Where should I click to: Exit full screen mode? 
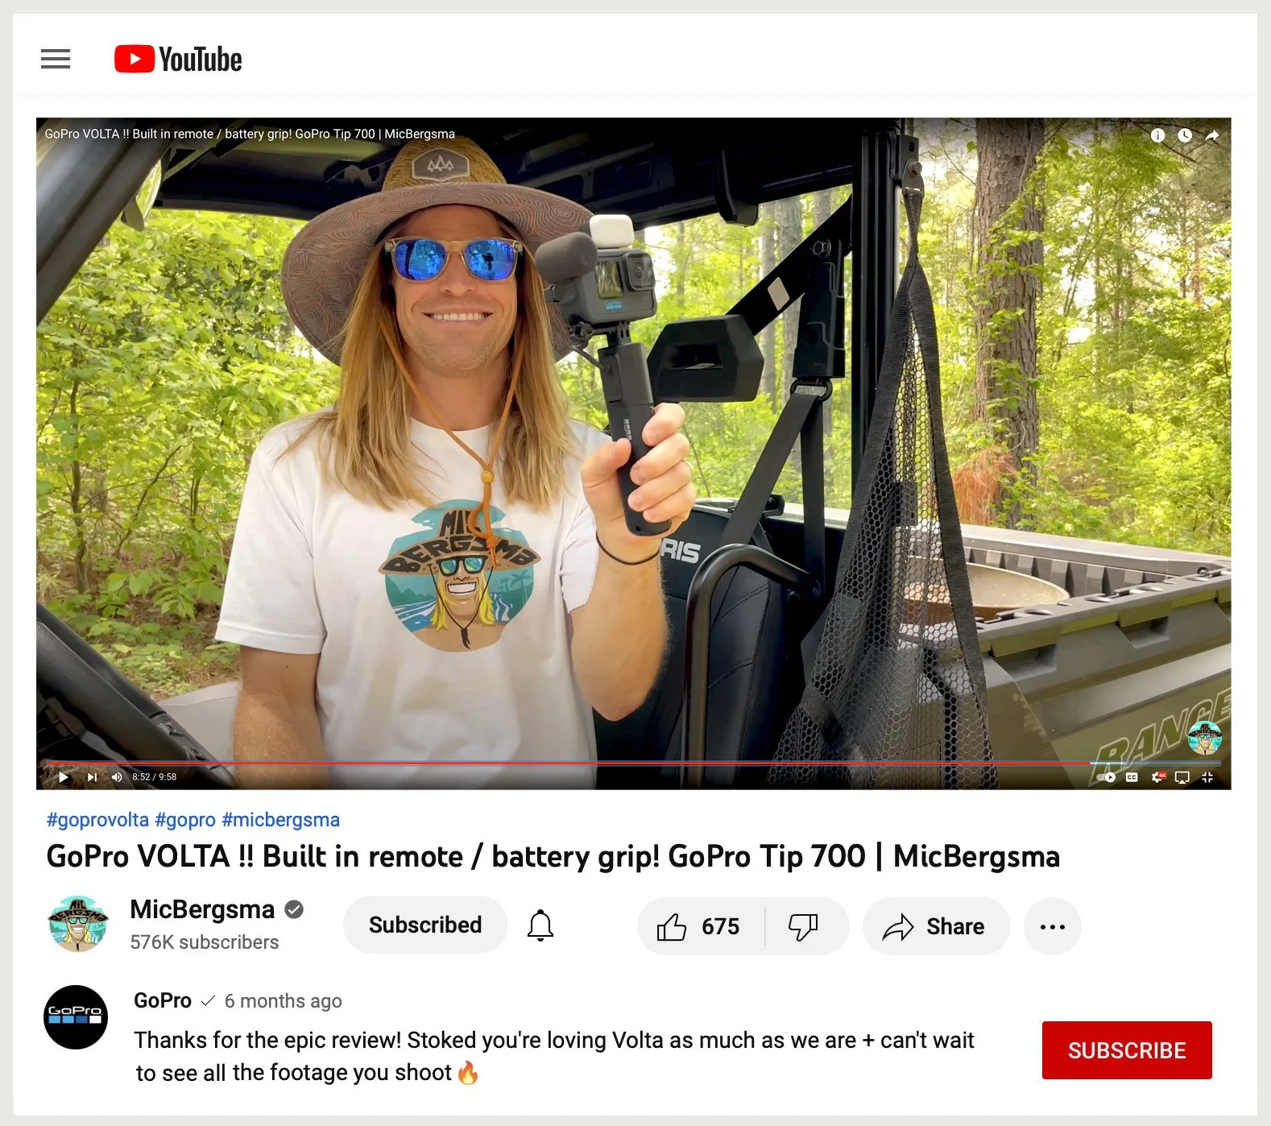tap(1207, 777)
